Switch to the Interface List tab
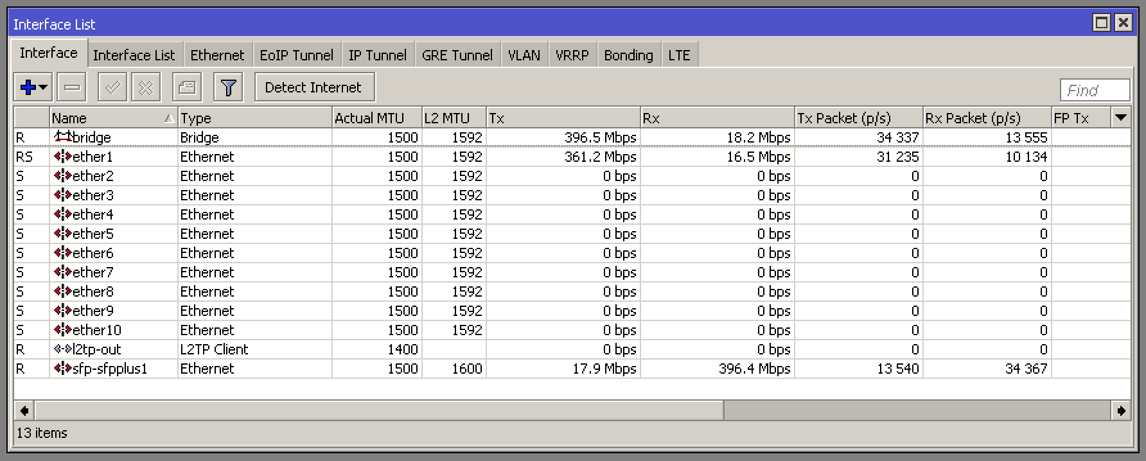Image resolution: width=1146 pixels, height=461 pixels. coord(134,55)
